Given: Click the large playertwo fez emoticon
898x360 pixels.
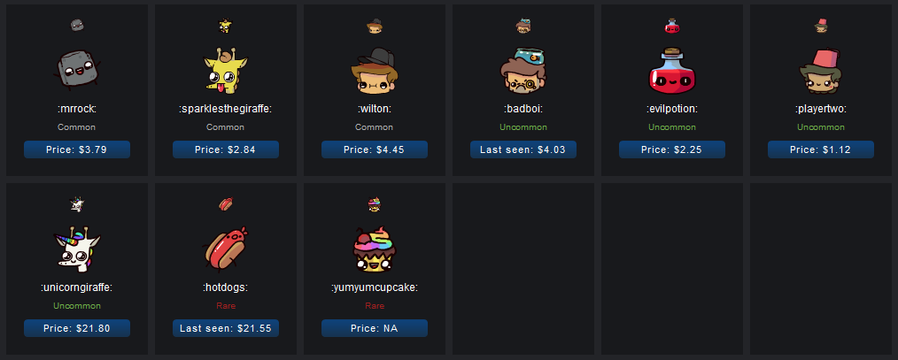Looking at the screenshot, I should [821, 71].
